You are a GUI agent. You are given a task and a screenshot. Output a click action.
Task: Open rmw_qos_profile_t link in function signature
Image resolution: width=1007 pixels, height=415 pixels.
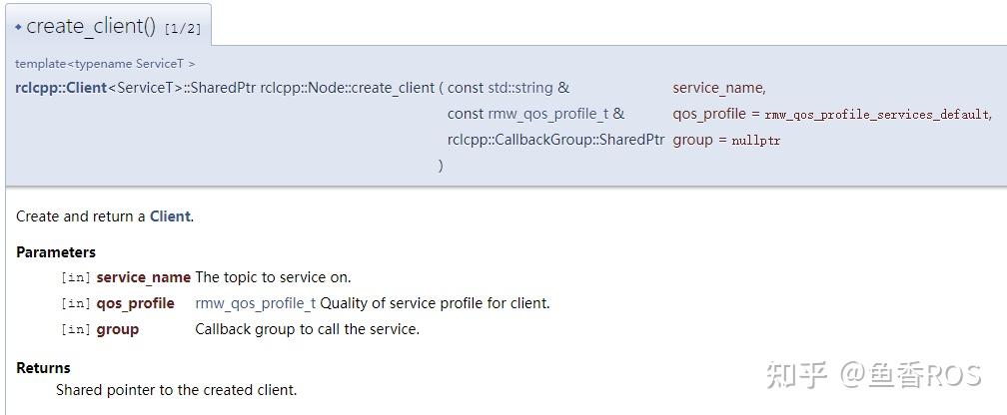pos(549,114)
